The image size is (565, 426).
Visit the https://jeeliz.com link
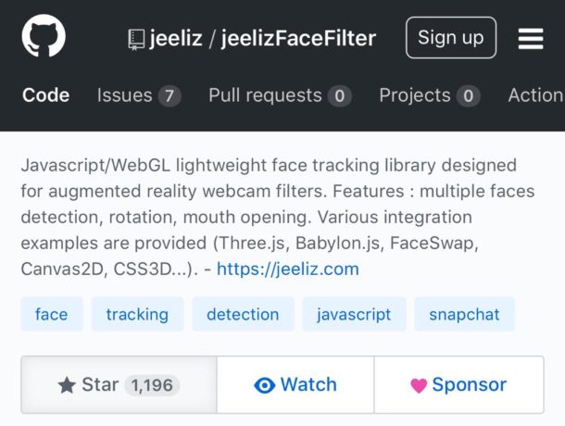(288, 269)
